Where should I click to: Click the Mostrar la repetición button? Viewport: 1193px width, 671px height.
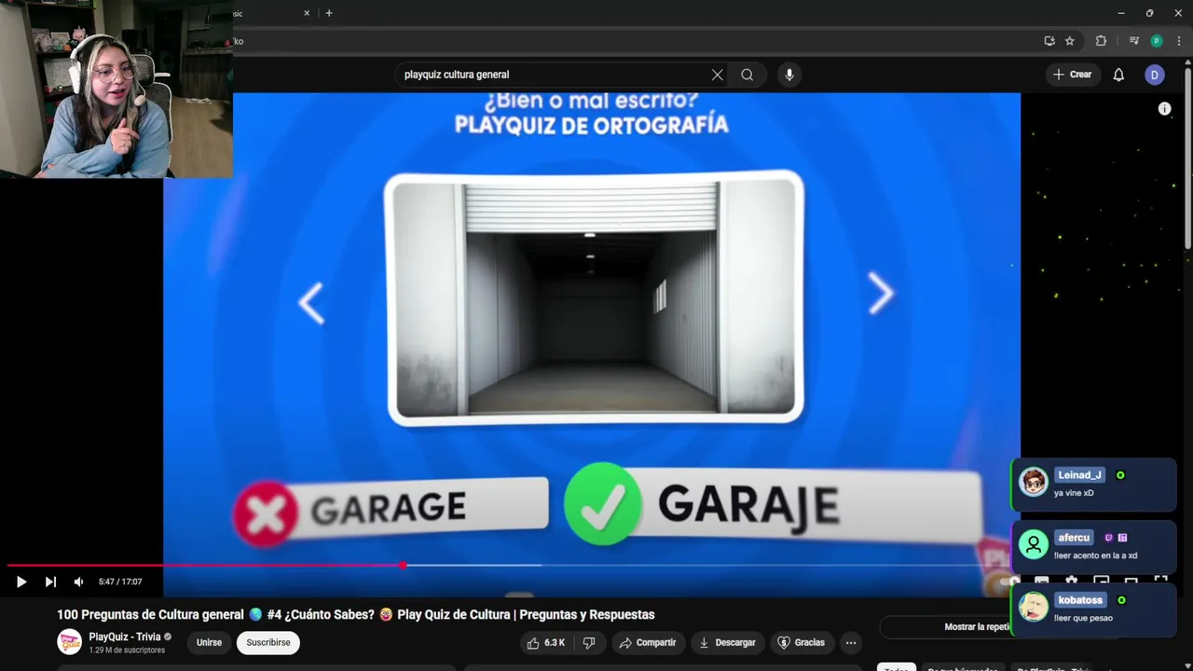pyautogui.click(x=977, y=627)
